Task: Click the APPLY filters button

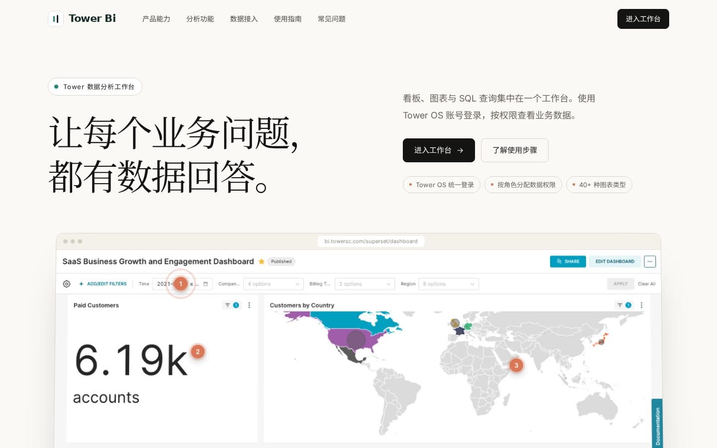Action: [x=620, y=284]
